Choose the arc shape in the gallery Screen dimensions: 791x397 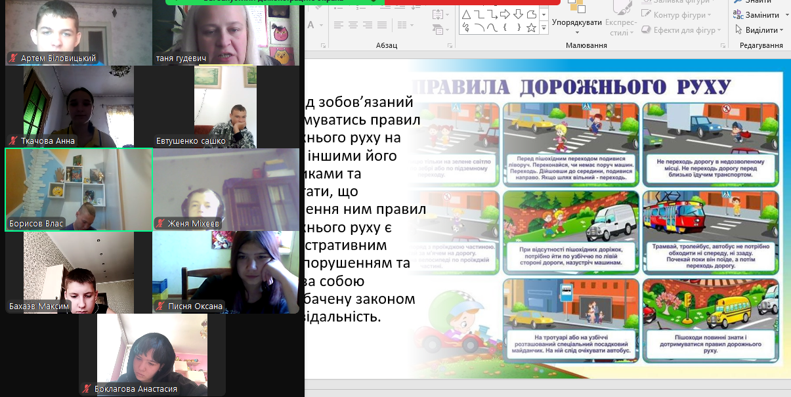[x=479, y=28]
